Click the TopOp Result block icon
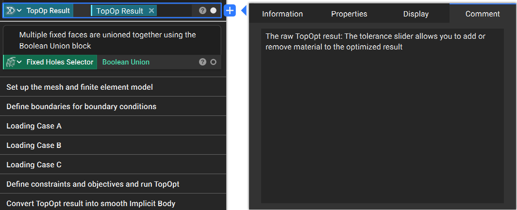517x210 pixels. 10,11
